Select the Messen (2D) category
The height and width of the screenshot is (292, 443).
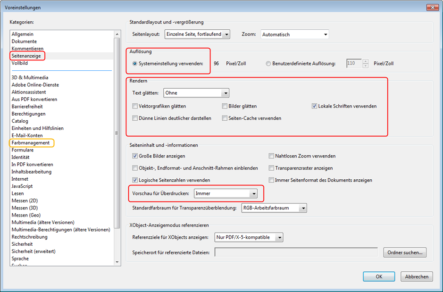(25, 200)
